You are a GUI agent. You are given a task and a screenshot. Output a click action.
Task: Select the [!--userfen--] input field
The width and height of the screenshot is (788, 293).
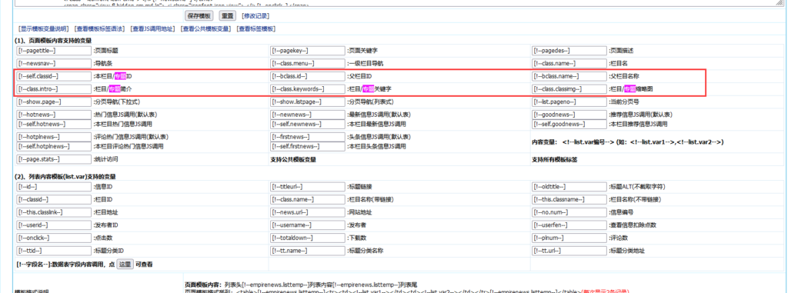570,225
